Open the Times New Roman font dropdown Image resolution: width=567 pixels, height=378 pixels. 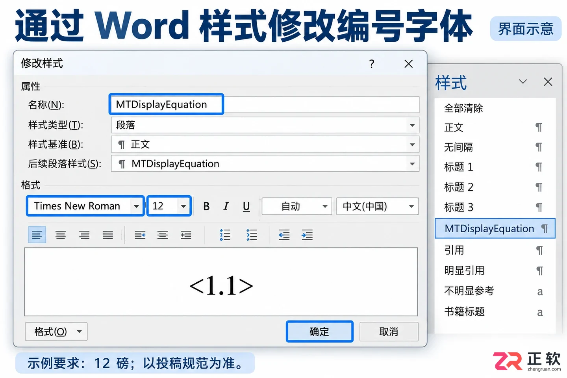pos(136,206)
